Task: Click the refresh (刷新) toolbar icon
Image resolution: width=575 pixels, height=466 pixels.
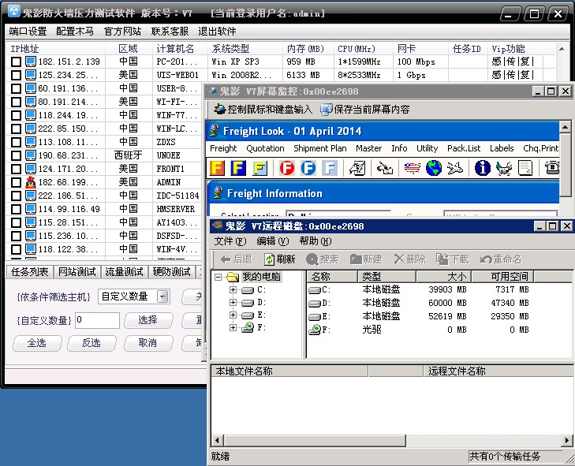Action: click(271, 259)
